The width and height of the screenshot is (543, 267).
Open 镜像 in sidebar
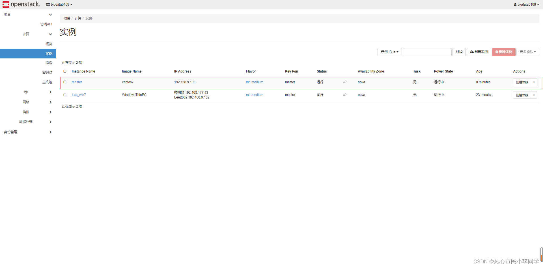pos(49,63)
